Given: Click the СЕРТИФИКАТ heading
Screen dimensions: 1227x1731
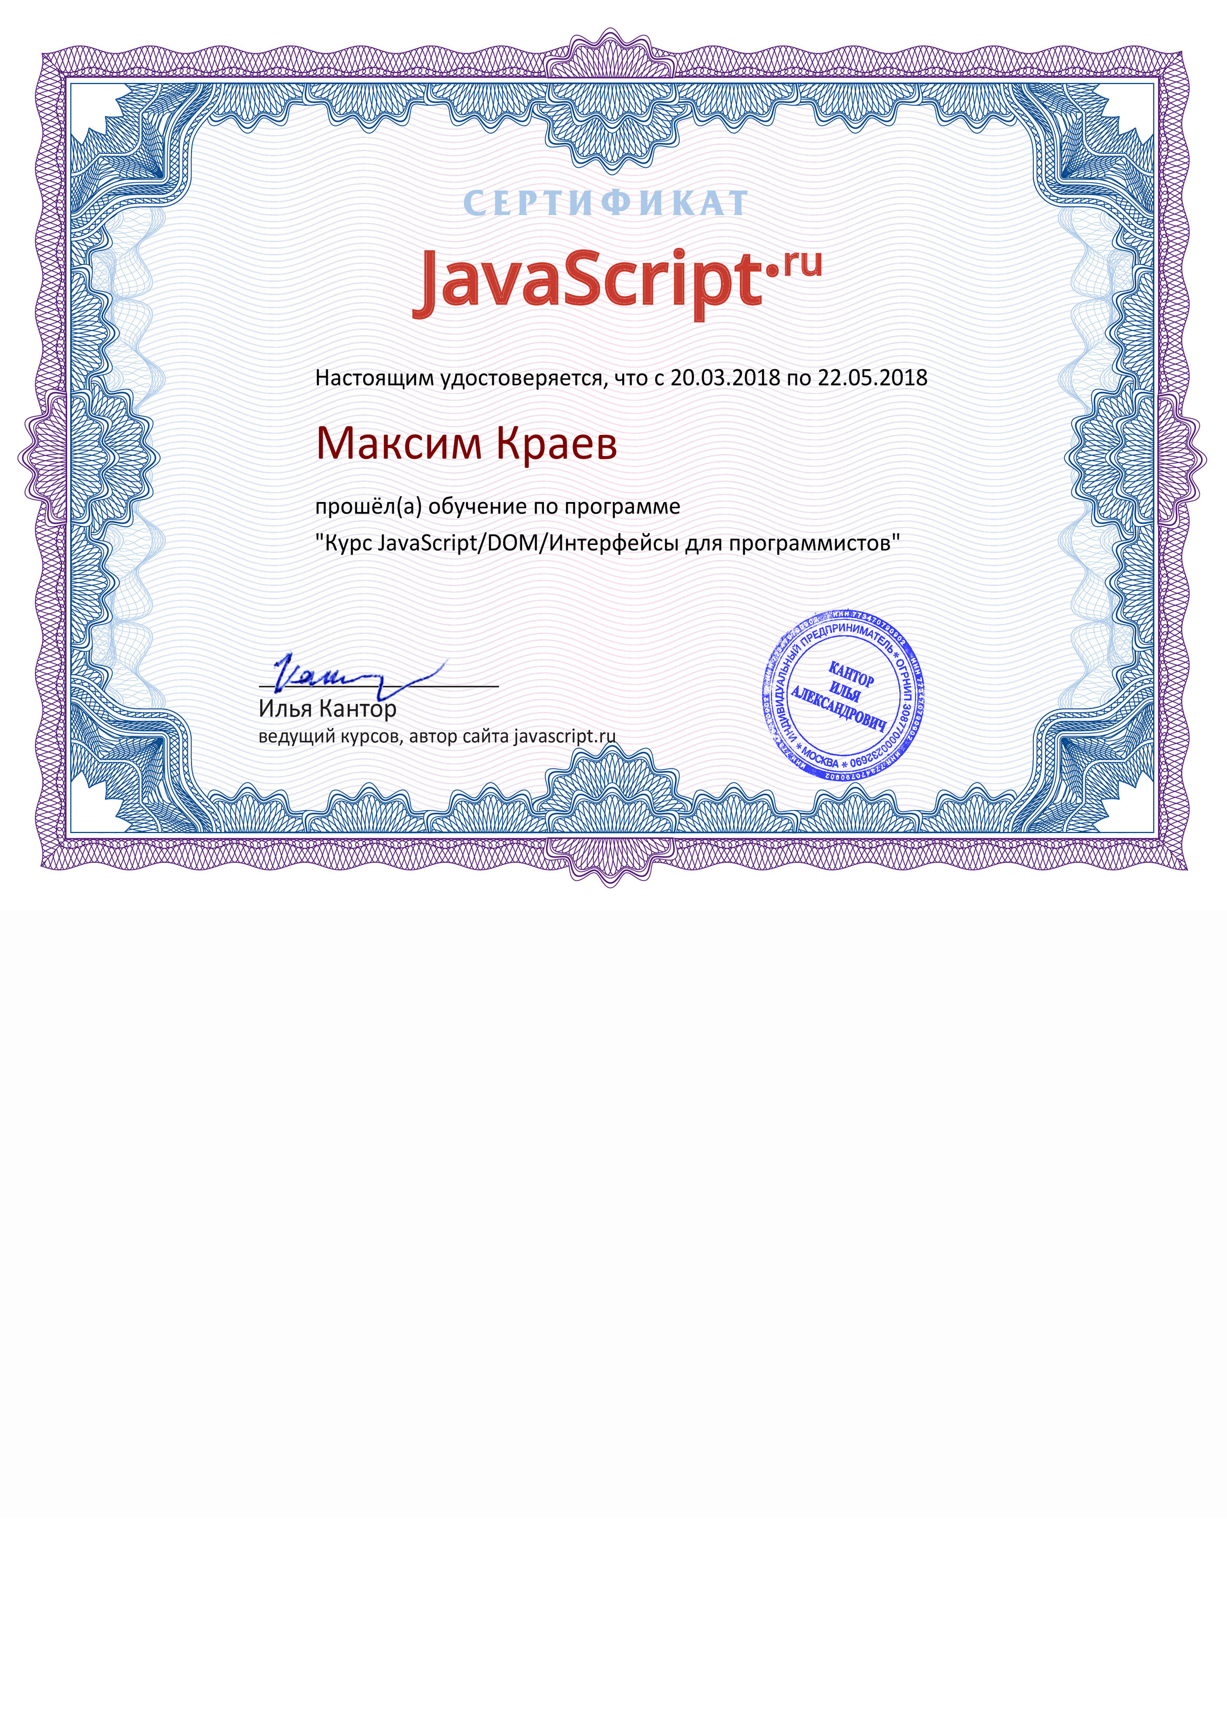Looking at the screenshot, I should (x=605, y=203).
